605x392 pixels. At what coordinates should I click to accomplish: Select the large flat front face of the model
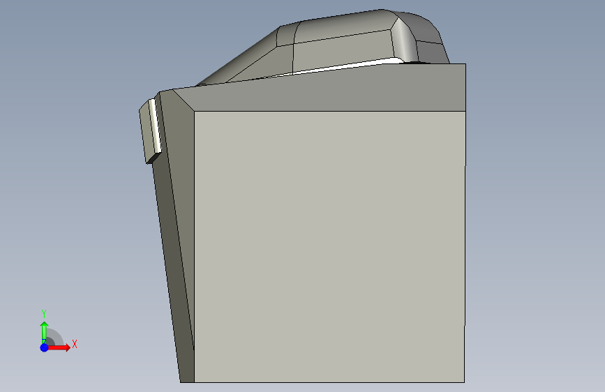pos(329,247)
